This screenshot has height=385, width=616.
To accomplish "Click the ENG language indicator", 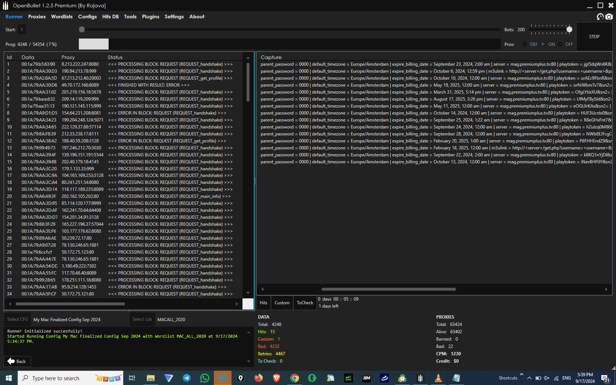I will pos(566,378).
